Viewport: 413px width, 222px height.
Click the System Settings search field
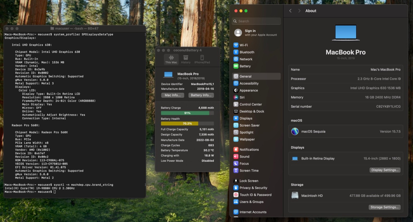point(257,21)
